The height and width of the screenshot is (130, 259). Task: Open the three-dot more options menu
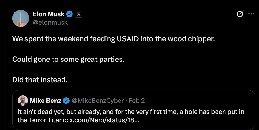tap(251, 14)
